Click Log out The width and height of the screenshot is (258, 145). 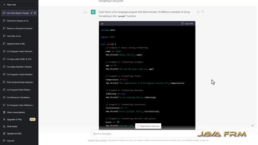19,141
